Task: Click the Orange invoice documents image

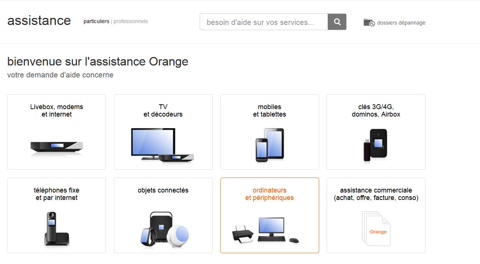Action: (x=376, y=229)
